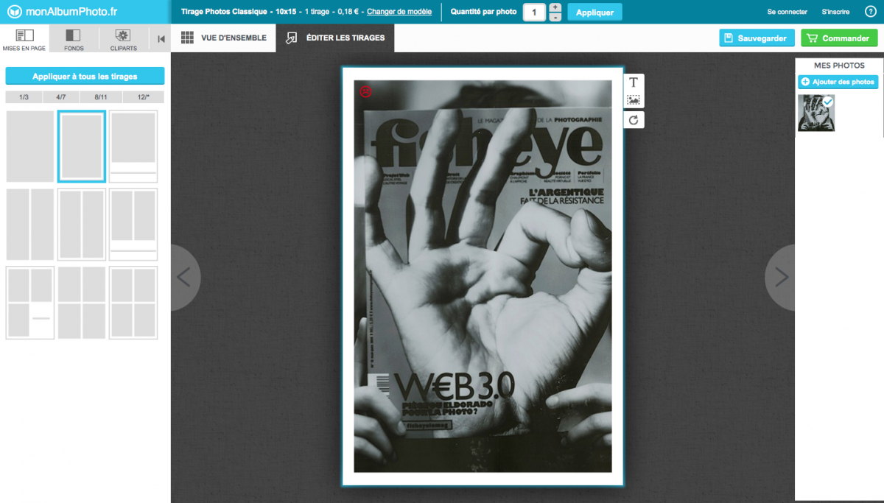Go to the previous print arrow
The height and width of the screenshot is (503, 884).
pyautogui.click(x=184, y=278)
